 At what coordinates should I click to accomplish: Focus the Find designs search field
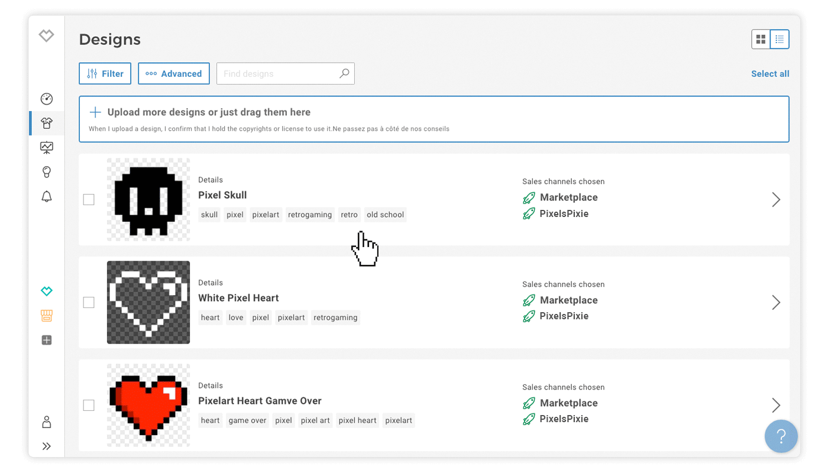[286, 74]
